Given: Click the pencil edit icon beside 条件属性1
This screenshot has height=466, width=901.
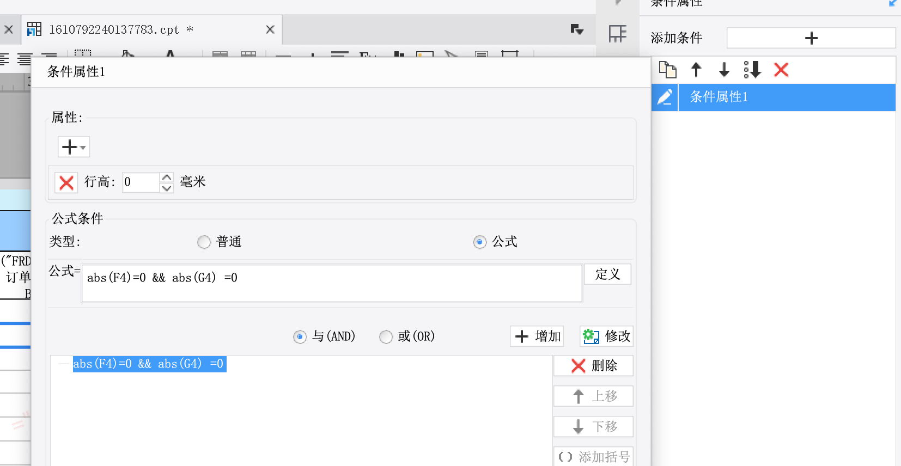Looking at the screenshot, I should pyautogui.click(x=665, y=97).
